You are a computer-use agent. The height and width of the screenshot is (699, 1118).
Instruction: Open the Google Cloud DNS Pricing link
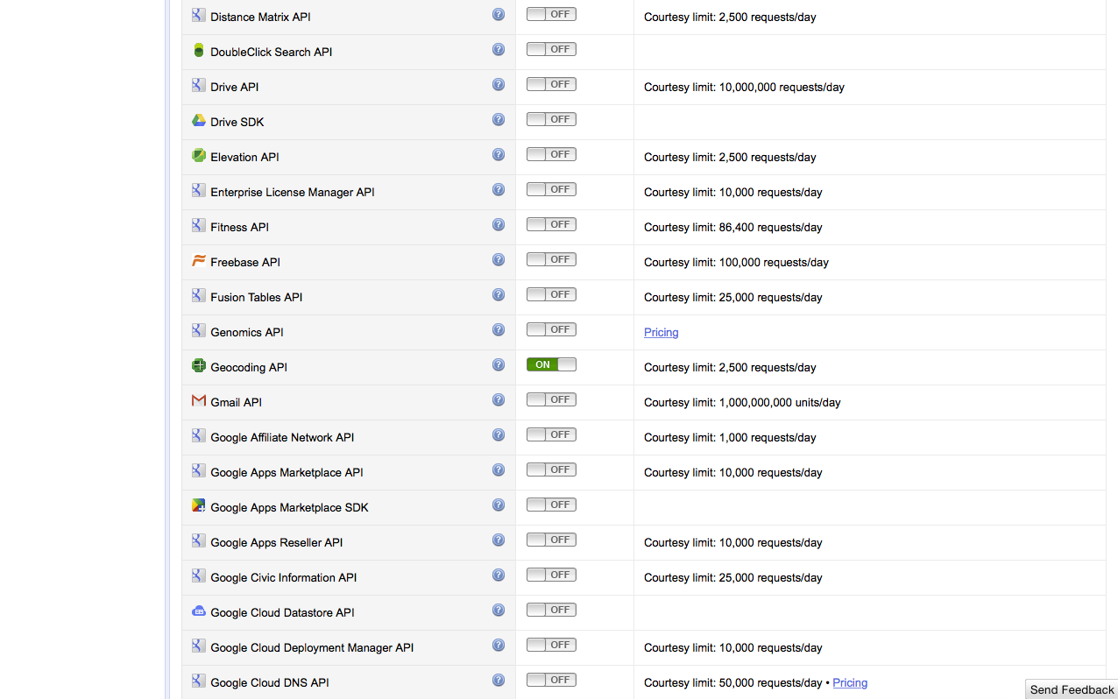click(x=850, y=682)
